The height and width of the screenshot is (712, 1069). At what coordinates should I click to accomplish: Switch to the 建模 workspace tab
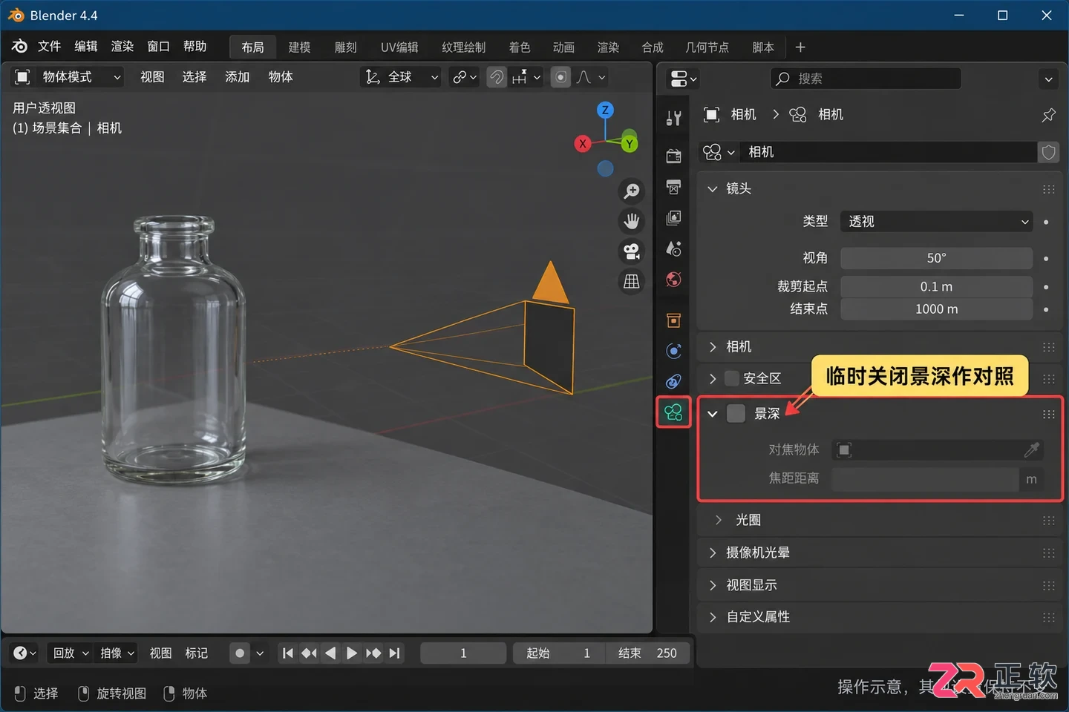(300, 47)
